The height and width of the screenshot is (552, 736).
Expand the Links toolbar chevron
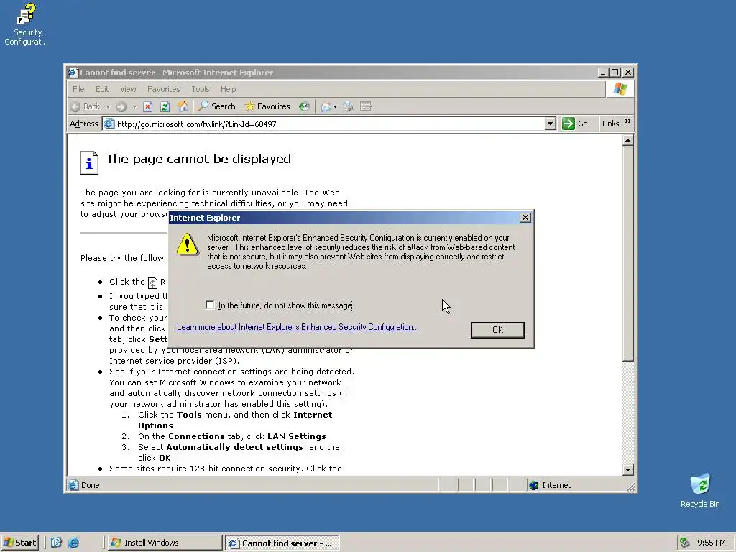click(628, 121)
